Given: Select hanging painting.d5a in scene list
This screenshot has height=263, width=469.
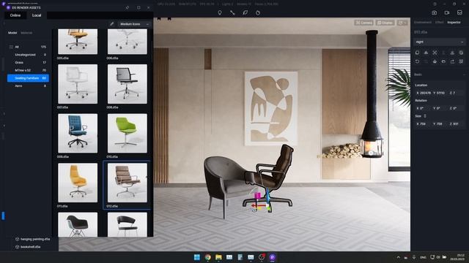Looking at the screenshot, I should (x=32, y=239).
